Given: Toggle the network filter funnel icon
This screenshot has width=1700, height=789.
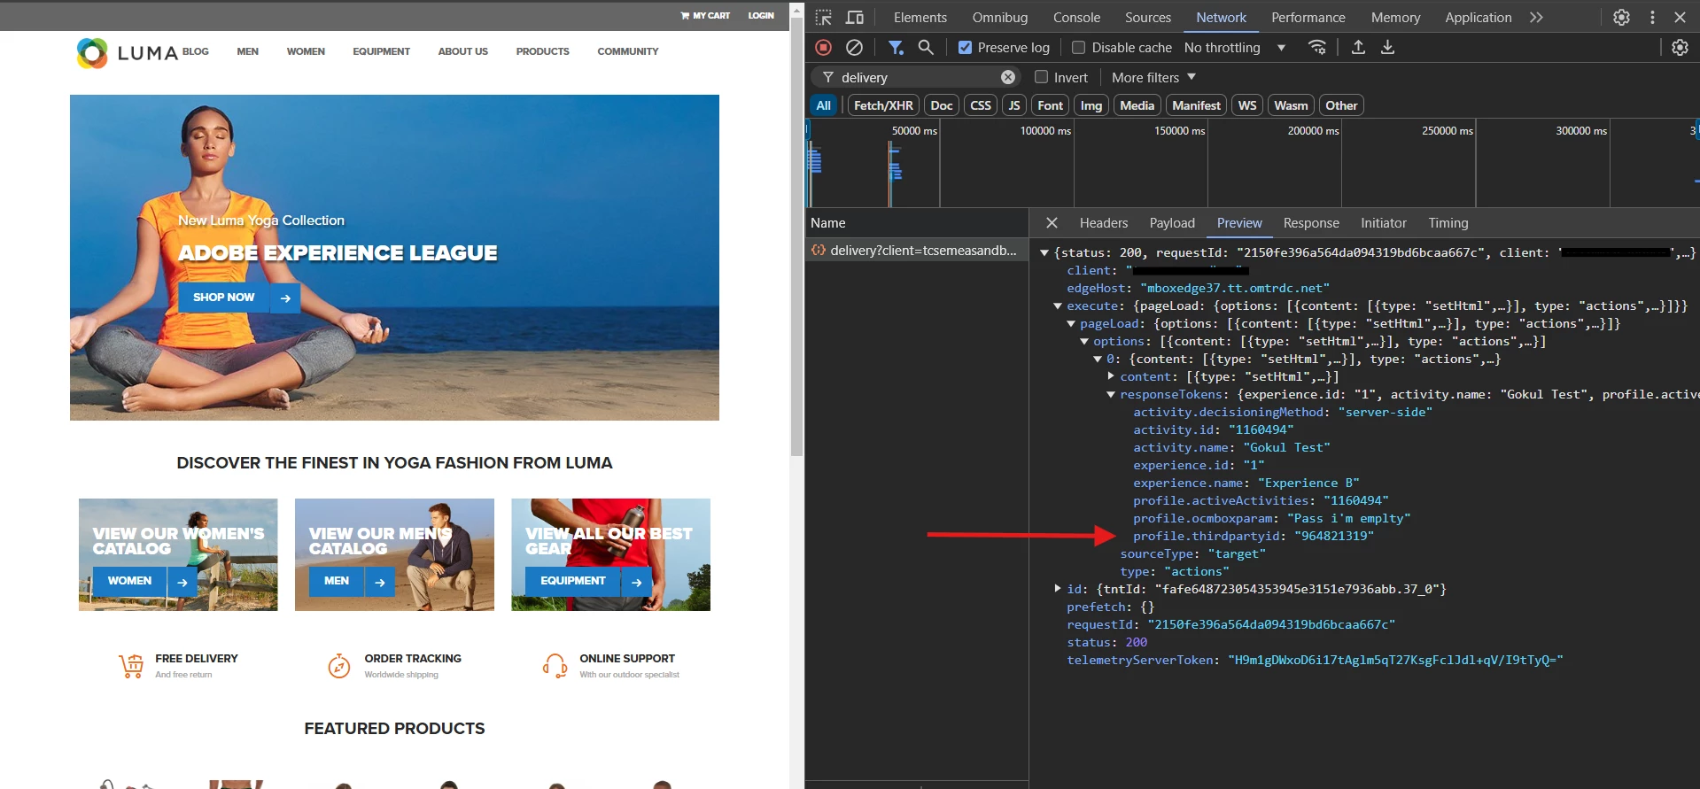Looking at the screenshot, I should [896, 48].
